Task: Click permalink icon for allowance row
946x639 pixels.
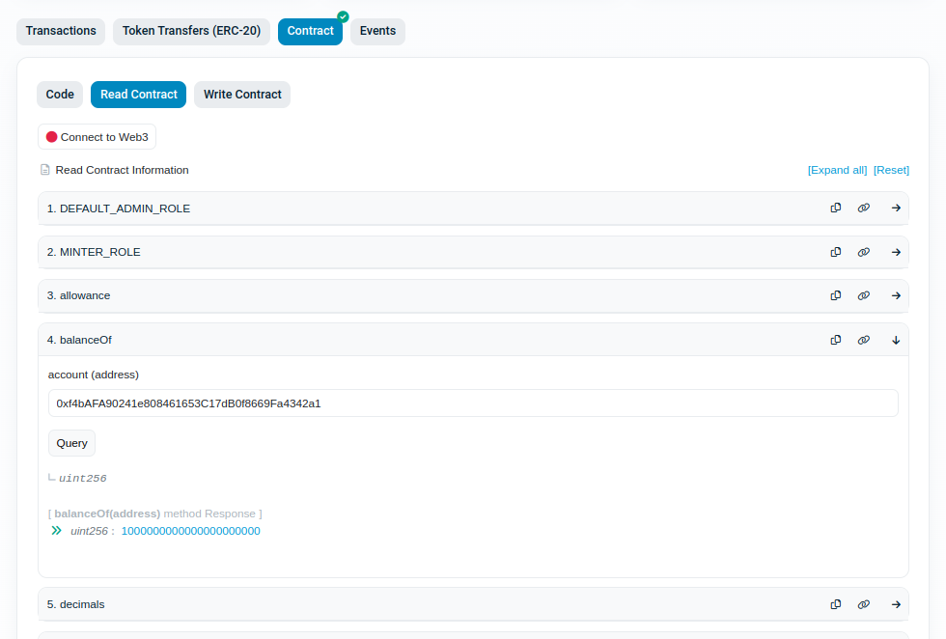Action: coord(864,295)
